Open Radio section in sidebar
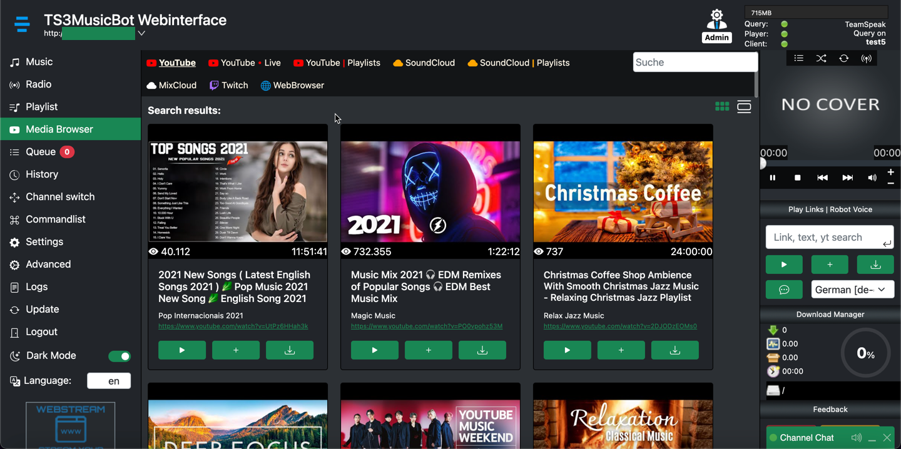This screenshot has height=449, width=901. [70, 84]
